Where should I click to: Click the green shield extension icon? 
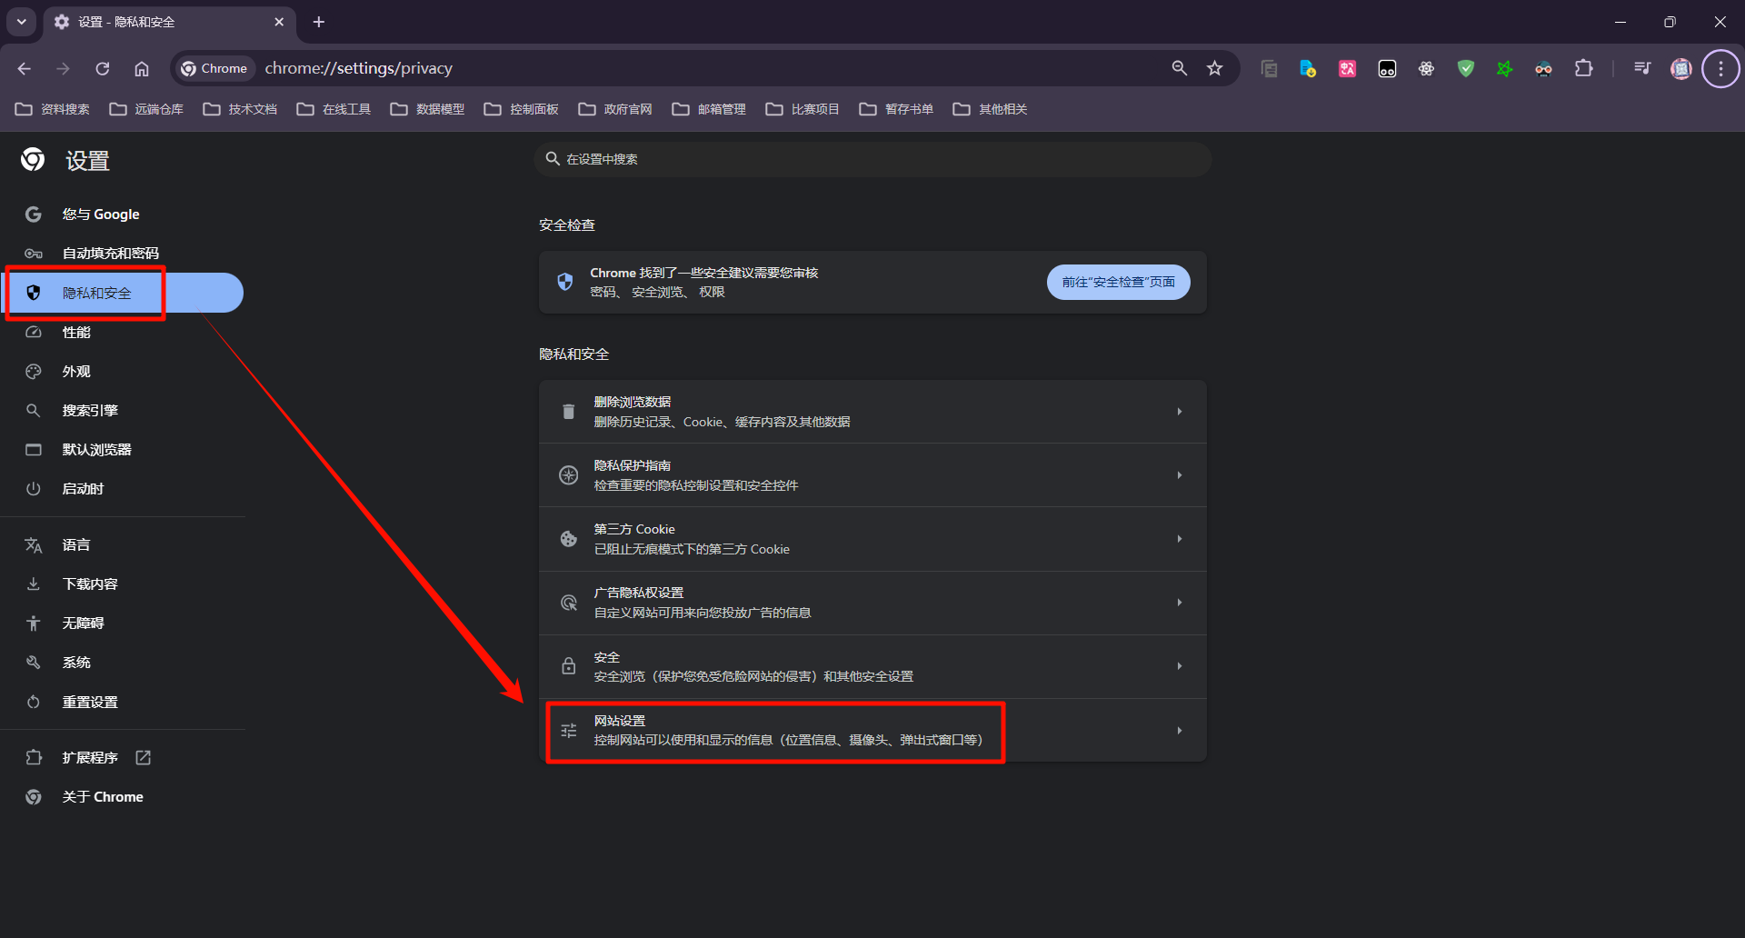pyautogui.click(x=1465, y=69)
